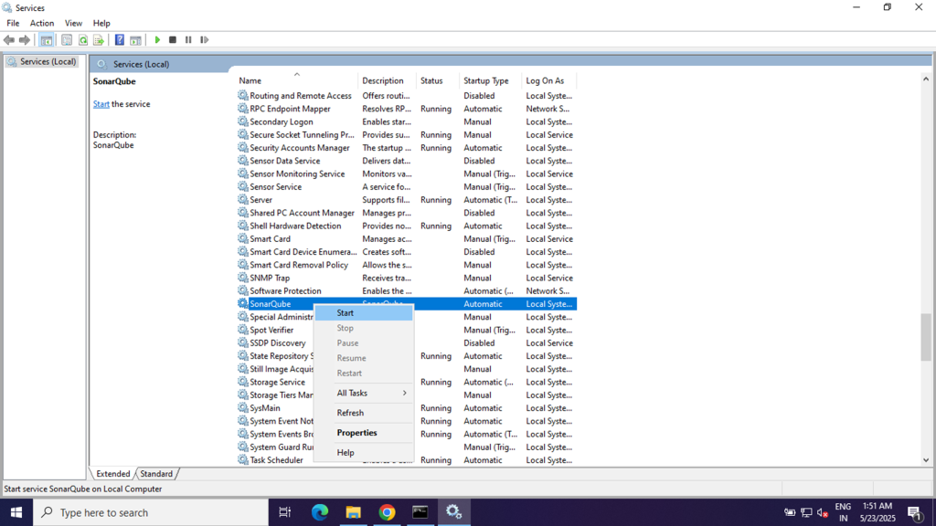Select Services (Local) in the left tree
Image resolution: width=936 pixels, height=526 pixels.
[x=48, y=62]
